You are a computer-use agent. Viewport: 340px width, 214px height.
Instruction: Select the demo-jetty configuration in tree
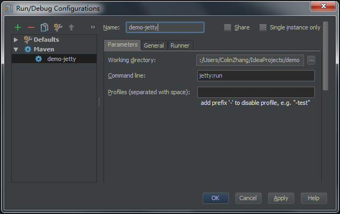click(x=61, y=59)
